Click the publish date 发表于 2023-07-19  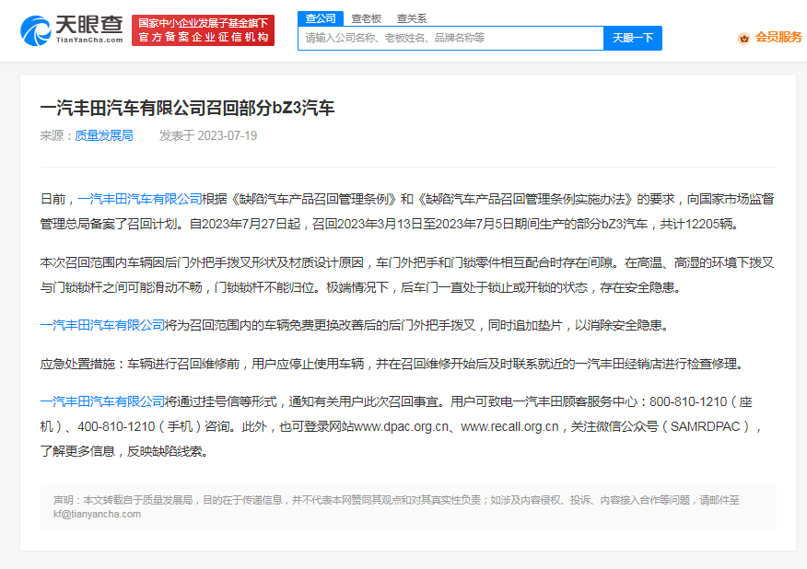point(208,135)
